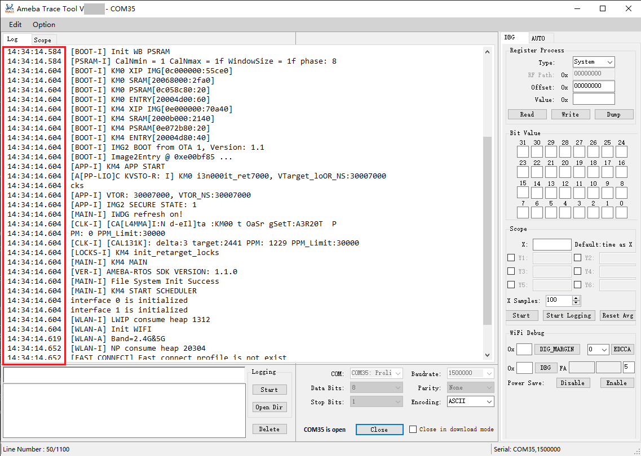This screenshot has width=641, height=456.
Task: Click the log scrollbar down arrow
Action: 488,355
